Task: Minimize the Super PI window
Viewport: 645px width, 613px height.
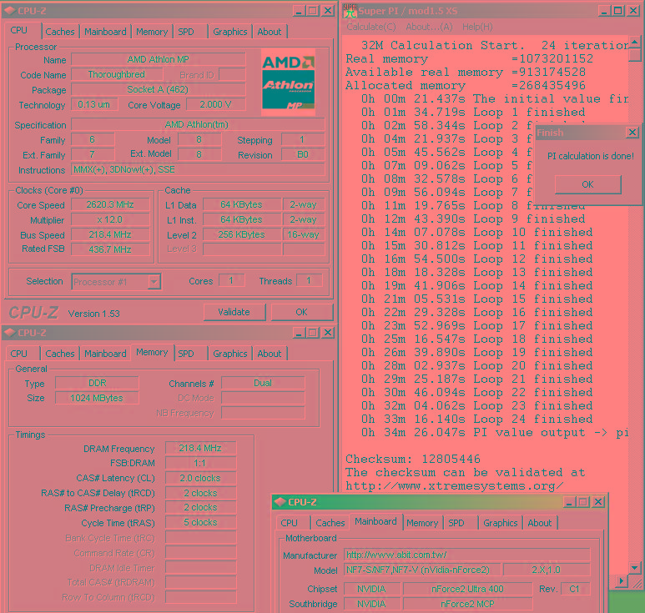Action: (604, 11)
